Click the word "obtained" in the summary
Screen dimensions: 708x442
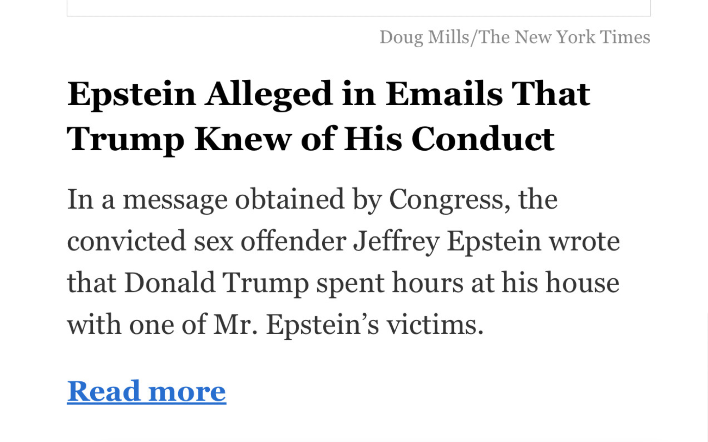coord(289,200)
